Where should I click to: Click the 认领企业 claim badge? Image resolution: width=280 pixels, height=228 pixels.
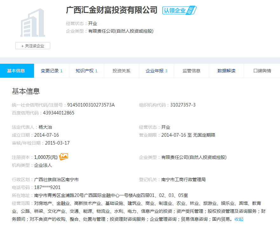tap(179, 10)
